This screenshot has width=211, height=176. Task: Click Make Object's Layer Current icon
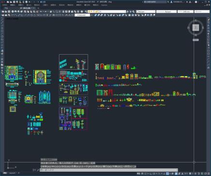pyautogui.click(x=127, y=12)
